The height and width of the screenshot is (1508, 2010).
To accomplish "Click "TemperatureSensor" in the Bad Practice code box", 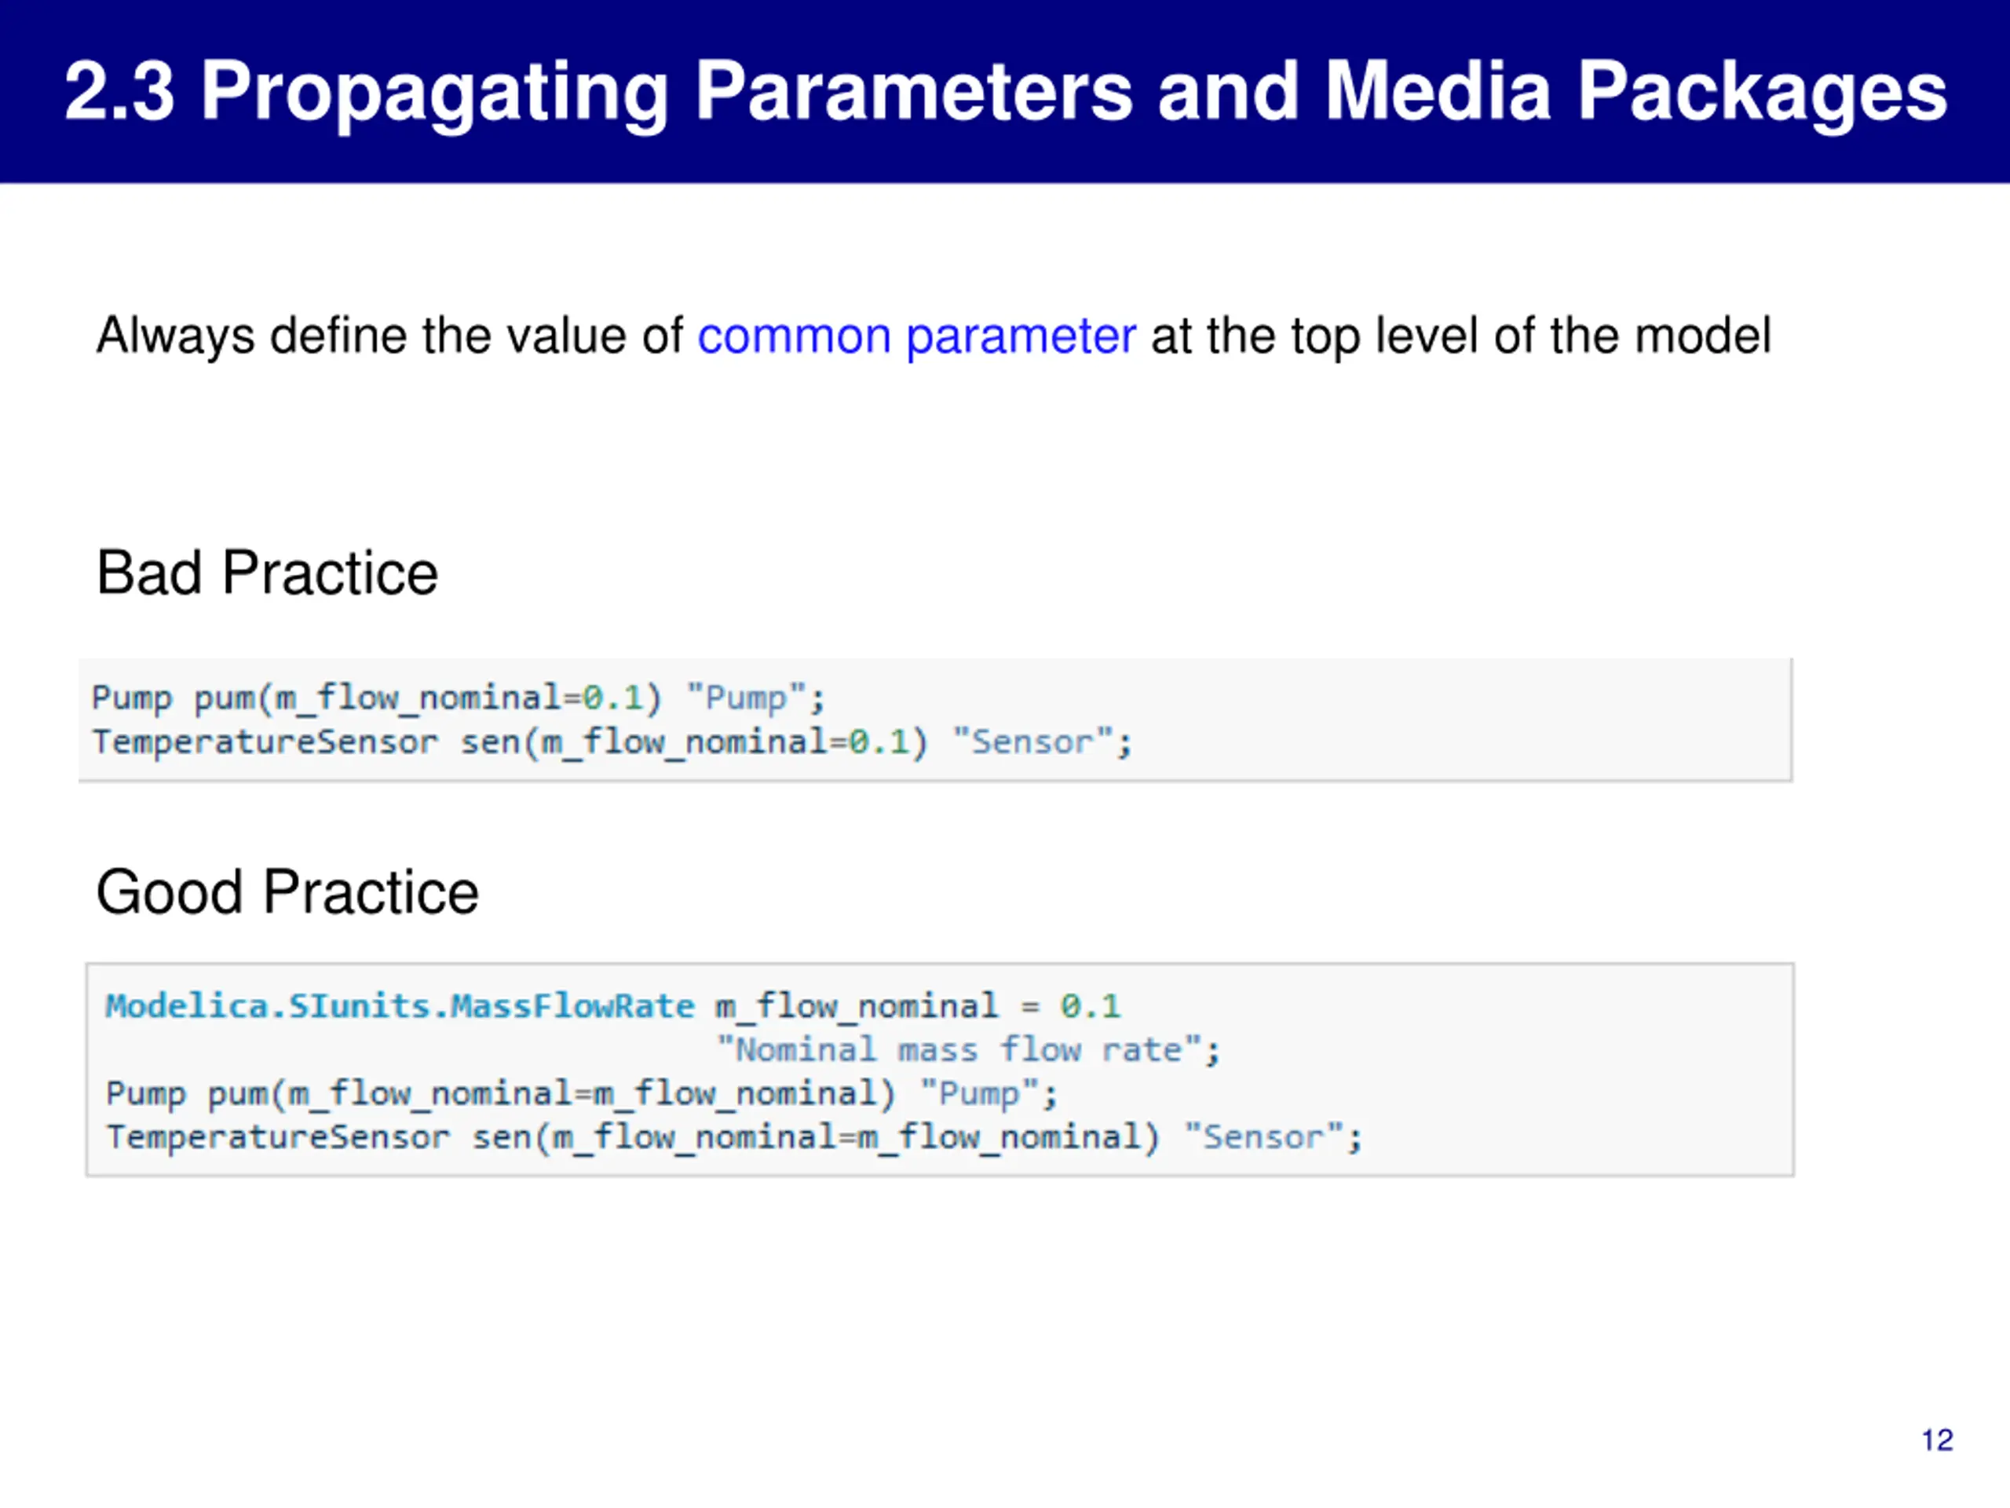I will [x=265, y=743].
